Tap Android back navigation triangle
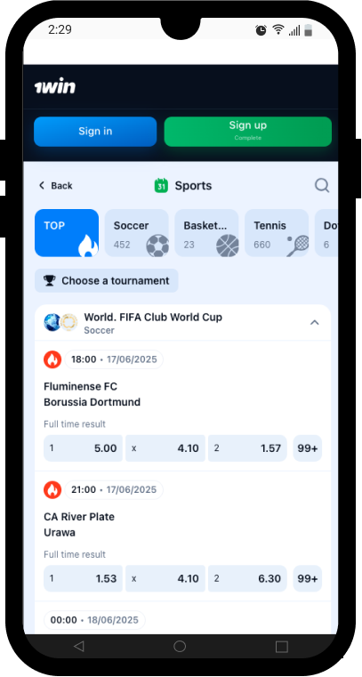Viewport: 362px width, 677px height. (78, 646)
